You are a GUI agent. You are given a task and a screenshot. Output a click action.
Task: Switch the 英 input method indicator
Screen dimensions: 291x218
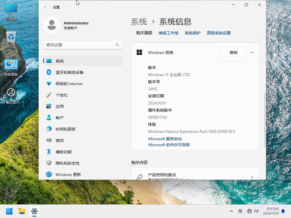coord(240,211)
